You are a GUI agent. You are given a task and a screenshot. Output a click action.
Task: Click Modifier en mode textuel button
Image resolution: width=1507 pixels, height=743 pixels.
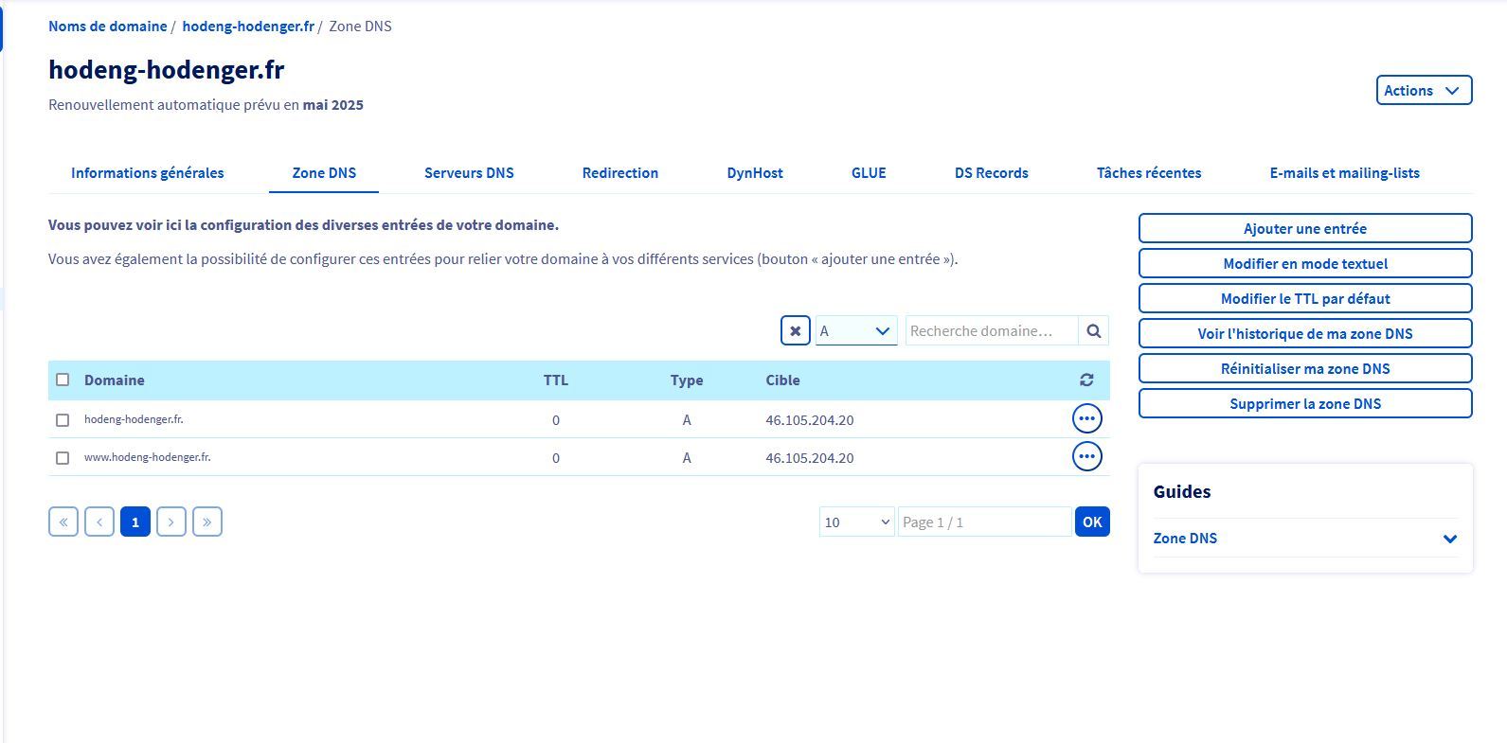(x=1304, y=263)
